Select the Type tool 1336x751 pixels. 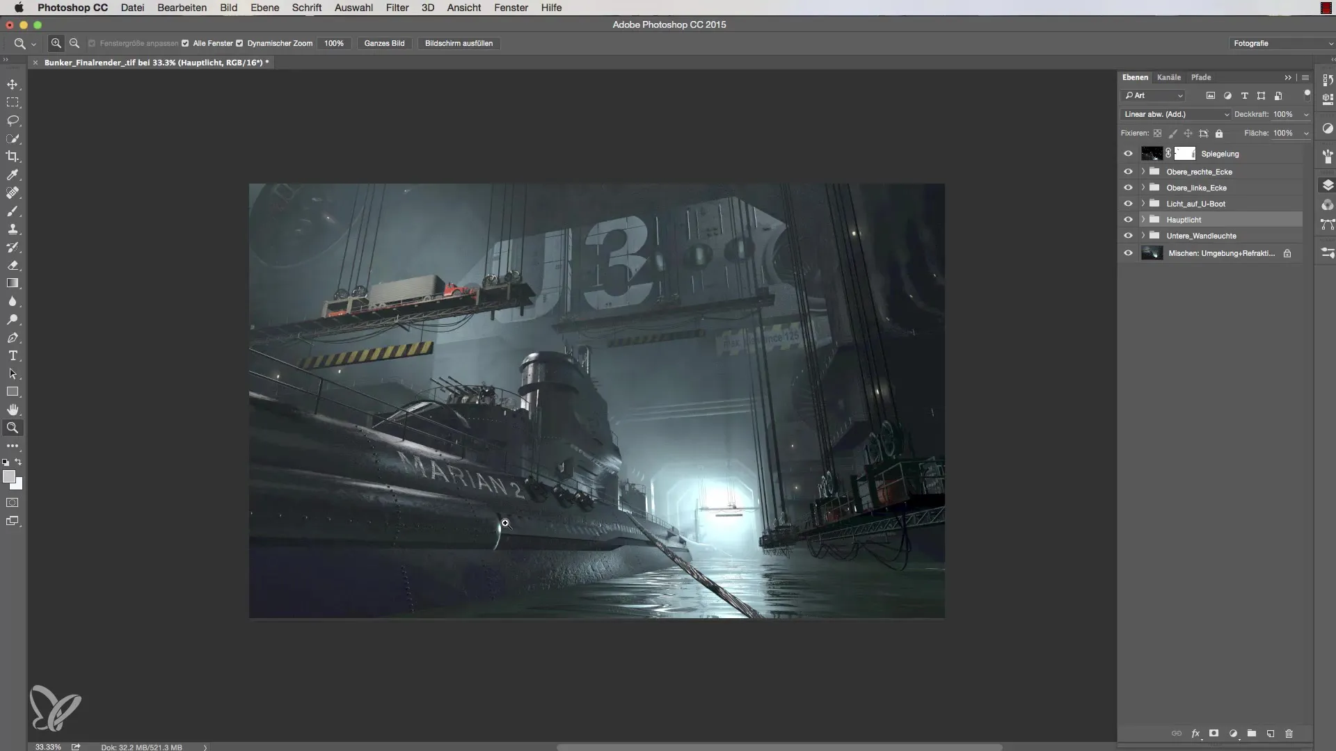tap(13, 355)
